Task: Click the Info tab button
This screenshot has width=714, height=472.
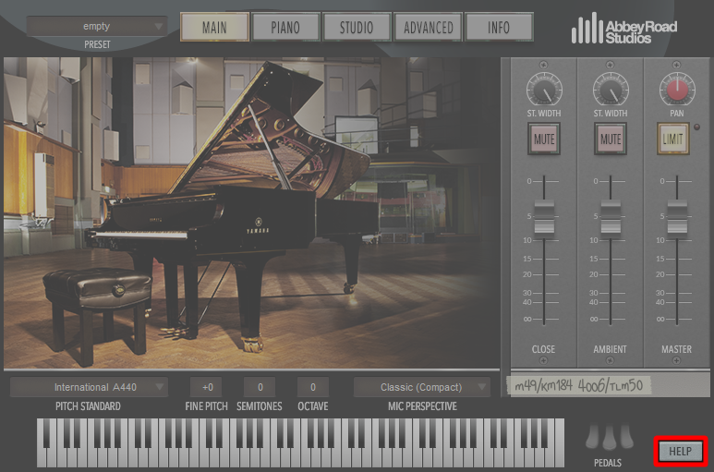Action: click(499, 28)
